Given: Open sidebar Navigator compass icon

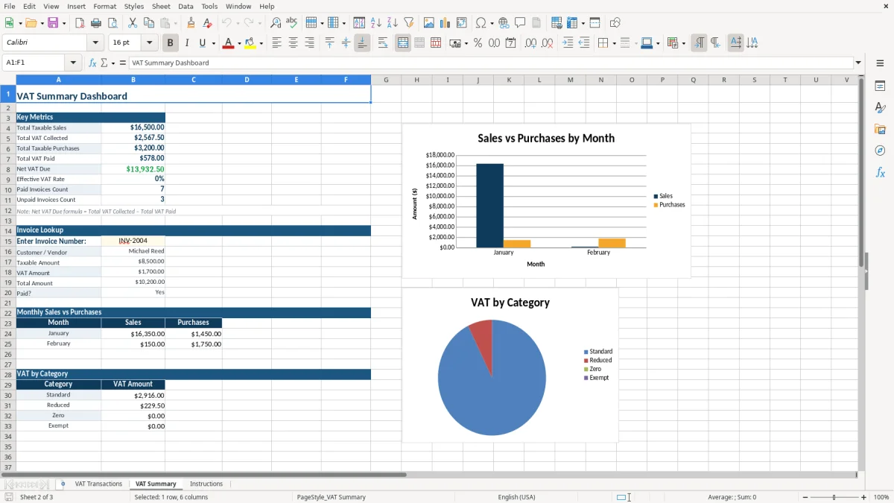Looking at the screenshot, I should (x=880, y=151).
